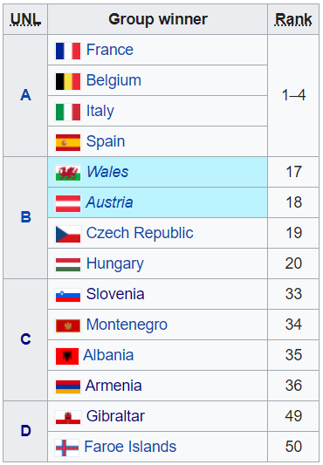Image resolution: width=323 pixels, height=465 pixels.
Task: Click the Italy flag icon
Action: pos(68,112)
